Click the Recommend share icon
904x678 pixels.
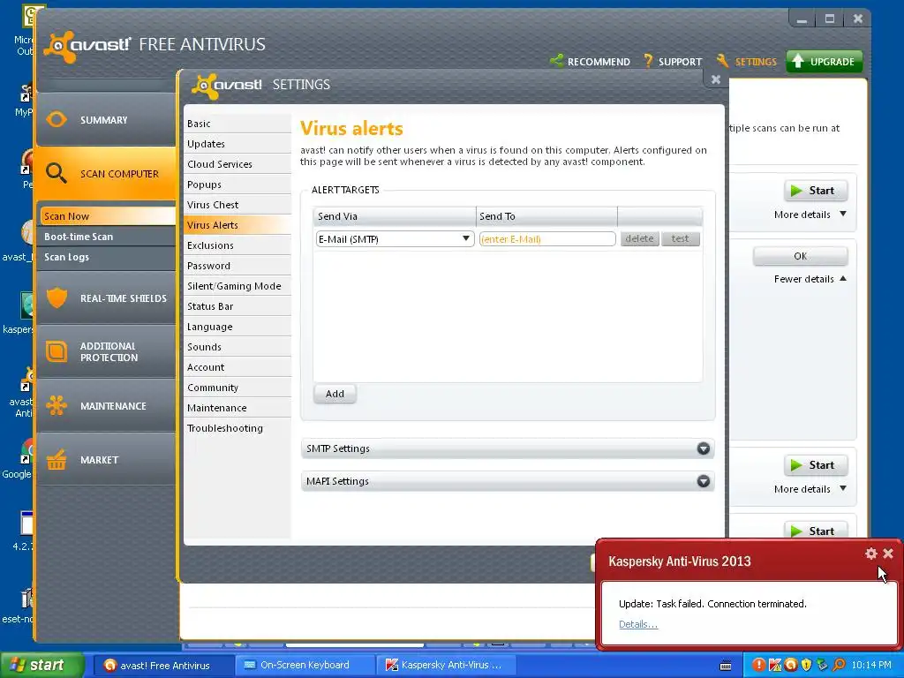[x=557, y=61]
